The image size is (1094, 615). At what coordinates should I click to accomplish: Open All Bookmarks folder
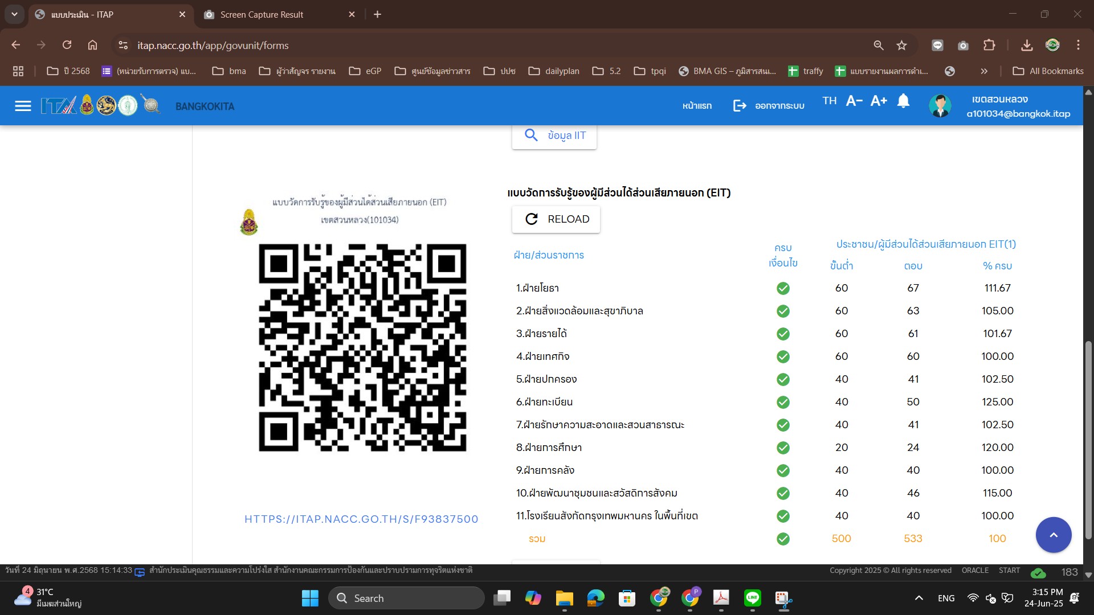coord(1048,71)
